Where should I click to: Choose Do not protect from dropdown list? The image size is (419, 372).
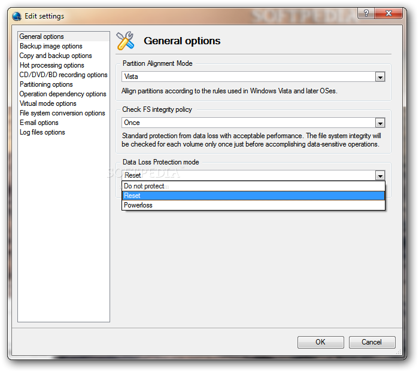coord(253,186)
